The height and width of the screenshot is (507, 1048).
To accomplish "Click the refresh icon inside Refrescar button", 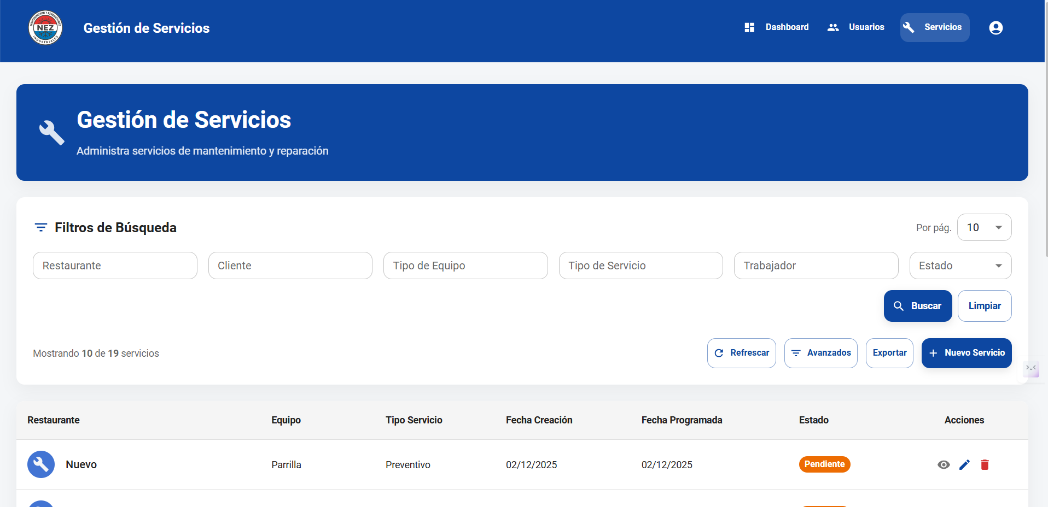I will coord(719,353).
